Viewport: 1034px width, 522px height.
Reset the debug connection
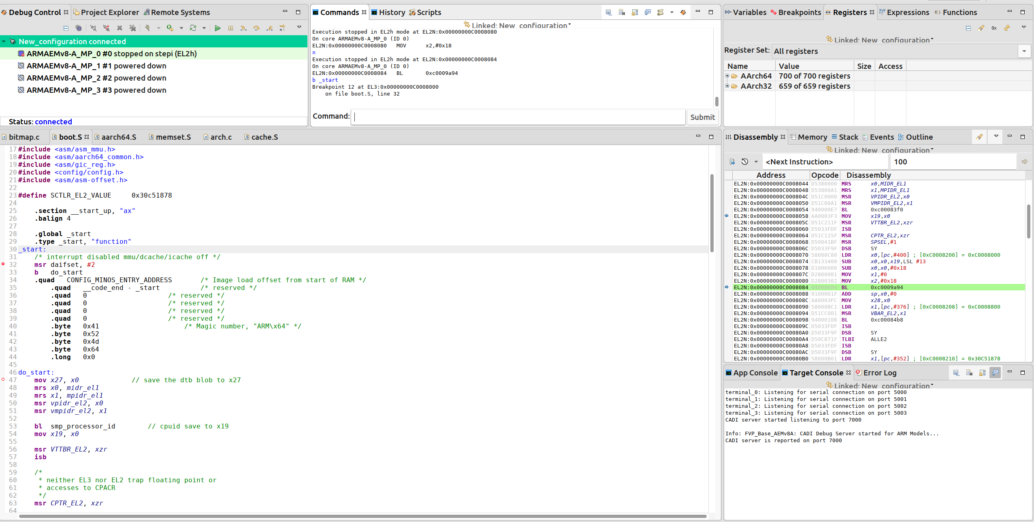pyautogui.click(x=194, y=28)
